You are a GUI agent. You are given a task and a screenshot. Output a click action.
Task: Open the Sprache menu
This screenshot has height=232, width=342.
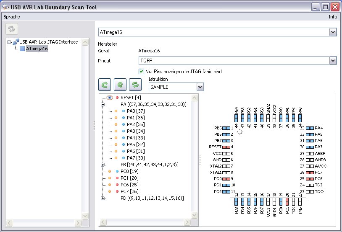coord(12,17)
